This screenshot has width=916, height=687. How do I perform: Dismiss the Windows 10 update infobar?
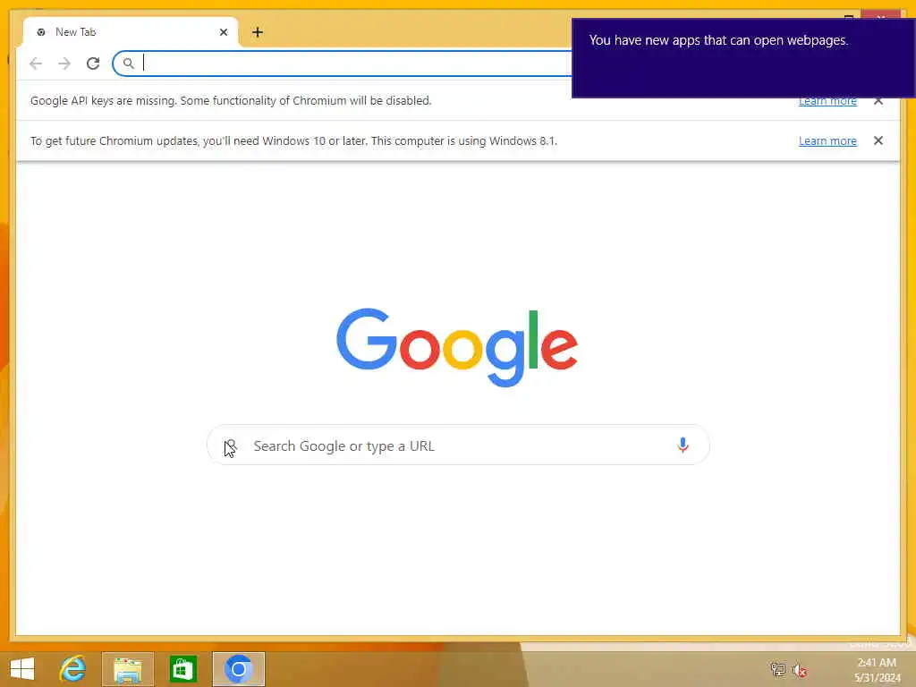tap(878, 140)
